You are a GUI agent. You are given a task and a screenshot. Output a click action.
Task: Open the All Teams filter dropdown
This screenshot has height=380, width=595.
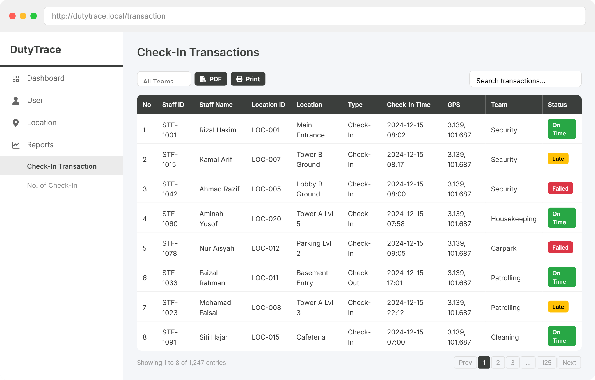164,79
